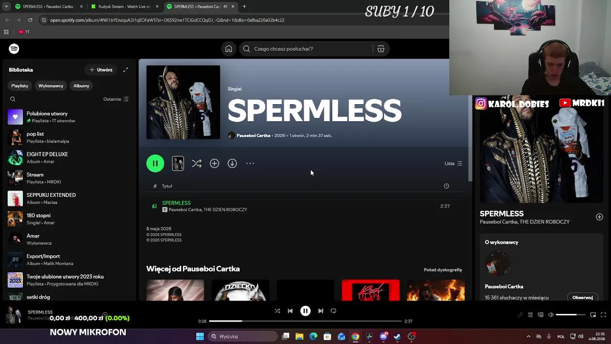Open THE DZIEN ROBOCZY artist link in tracklist
This screenshot has width=611, height=344.
225,210
